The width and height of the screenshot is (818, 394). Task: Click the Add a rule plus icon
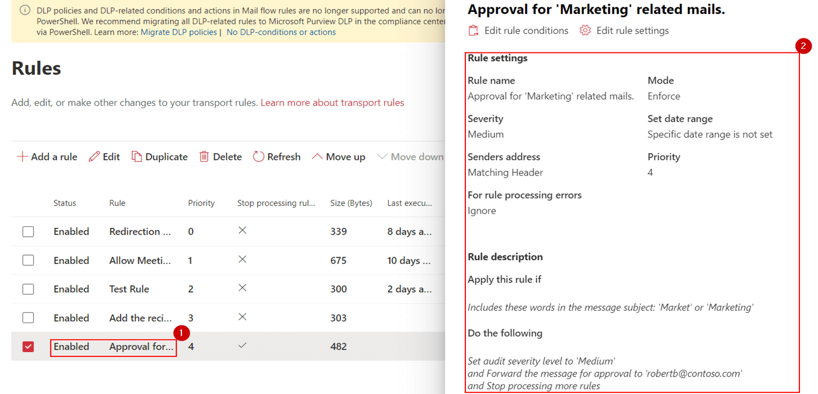pyautogui.click(x=22, y=157)
